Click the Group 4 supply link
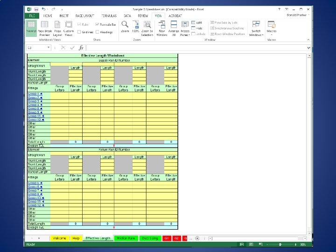Image resolution: width=336 pixels, height=252 pixels. 35,105
